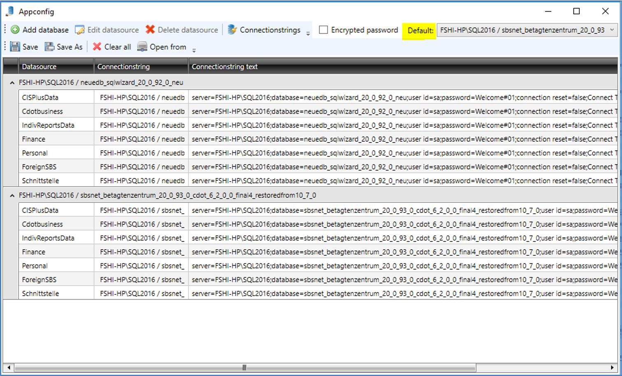
Task: Minimize the Appconfig window
Action: (x=548, y=11)
